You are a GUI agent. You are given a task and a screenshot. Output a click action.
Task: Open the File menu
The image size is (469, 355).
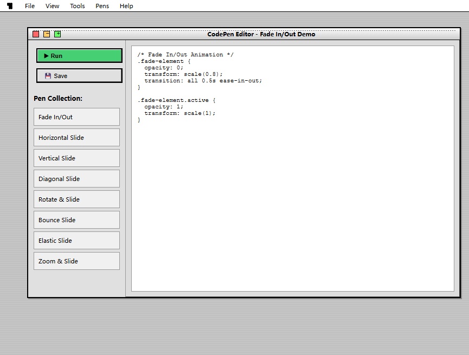click(x=30, y=6)
